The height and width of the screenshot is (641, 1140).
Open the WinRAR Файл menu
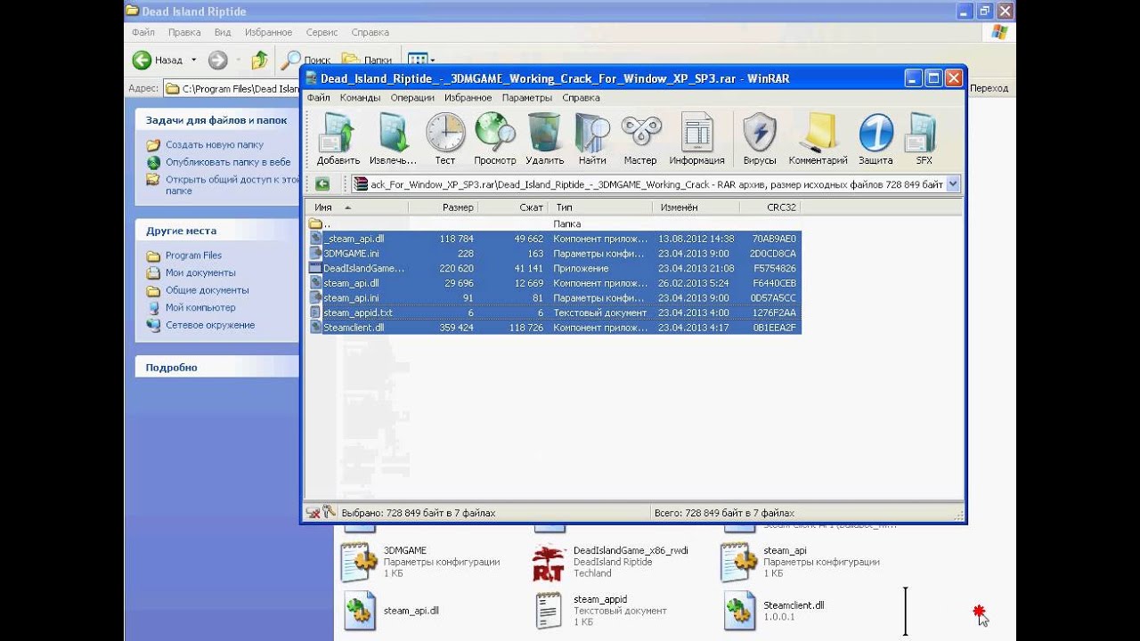[318, 98]
